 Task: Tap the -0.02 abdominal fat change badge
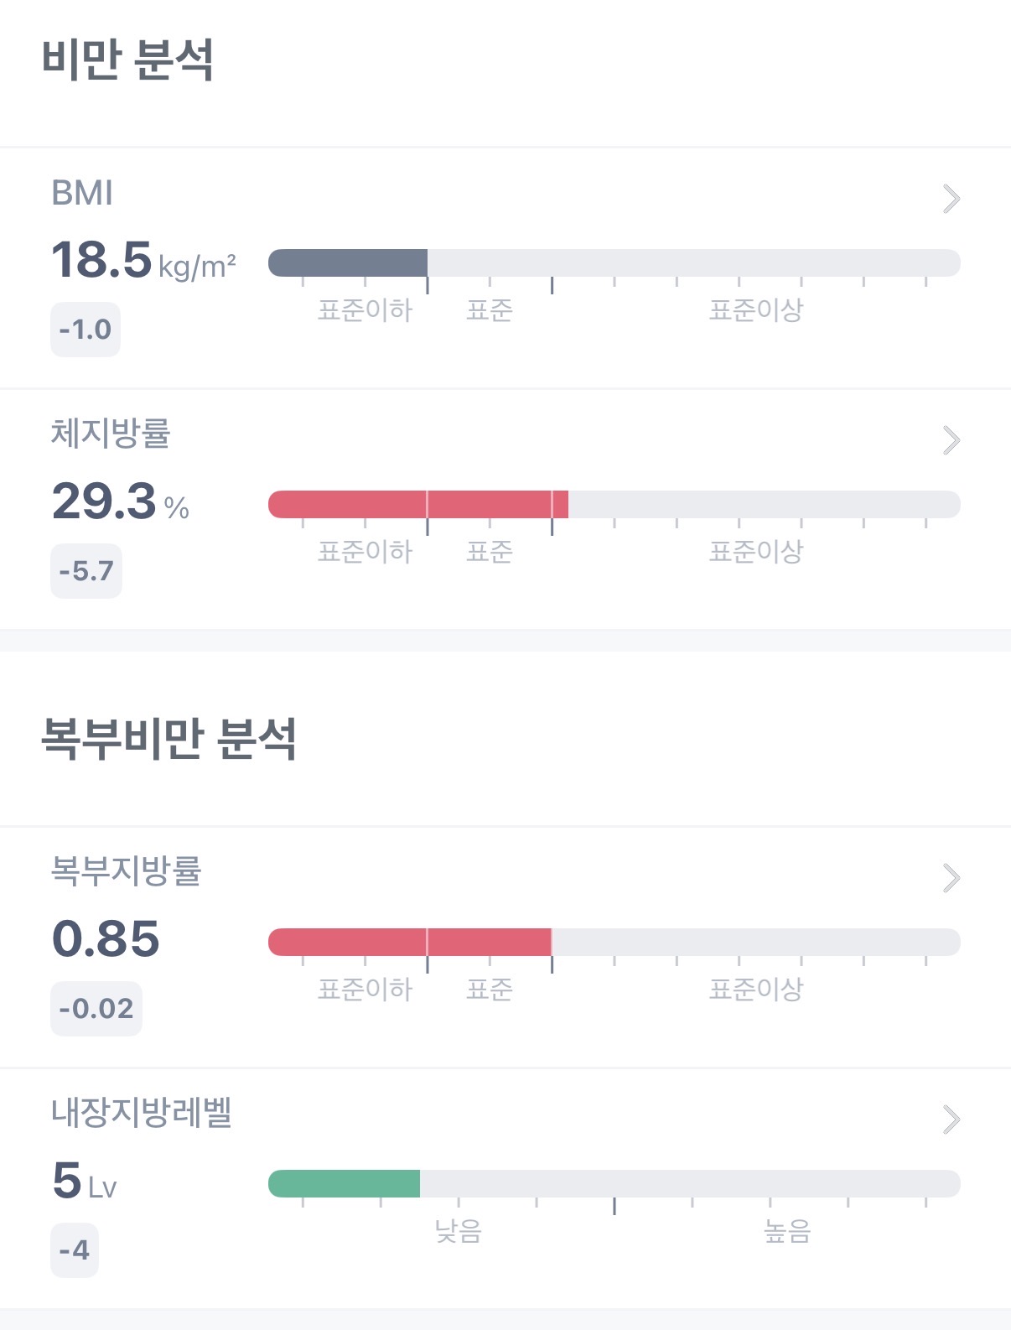tap(96, 1008)
